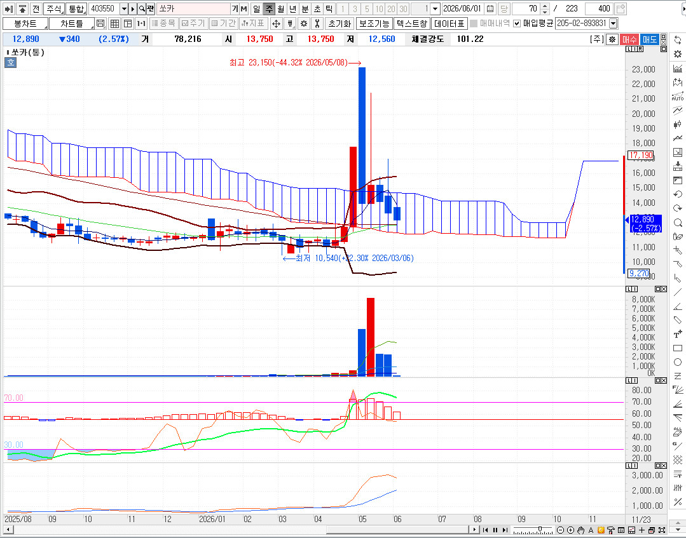Open the 텍스트창 button

point(412,24)
